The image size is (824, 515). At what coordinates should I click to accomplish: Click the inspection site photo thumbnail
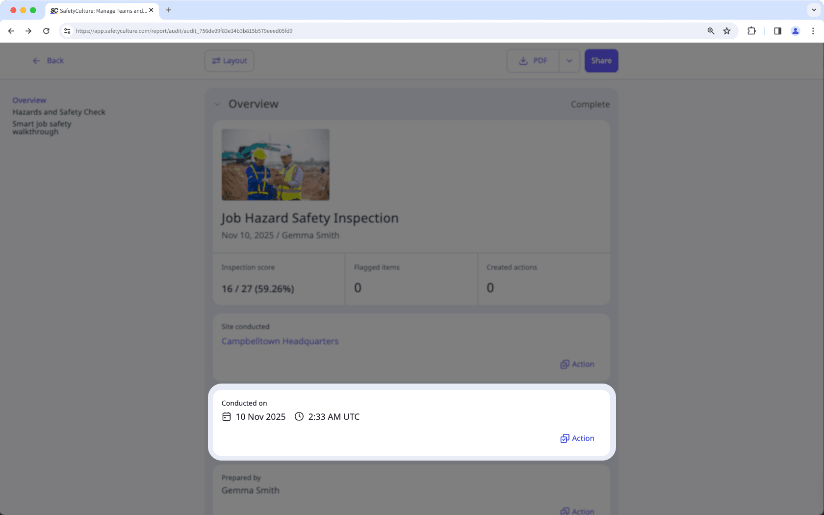[275, 164]
